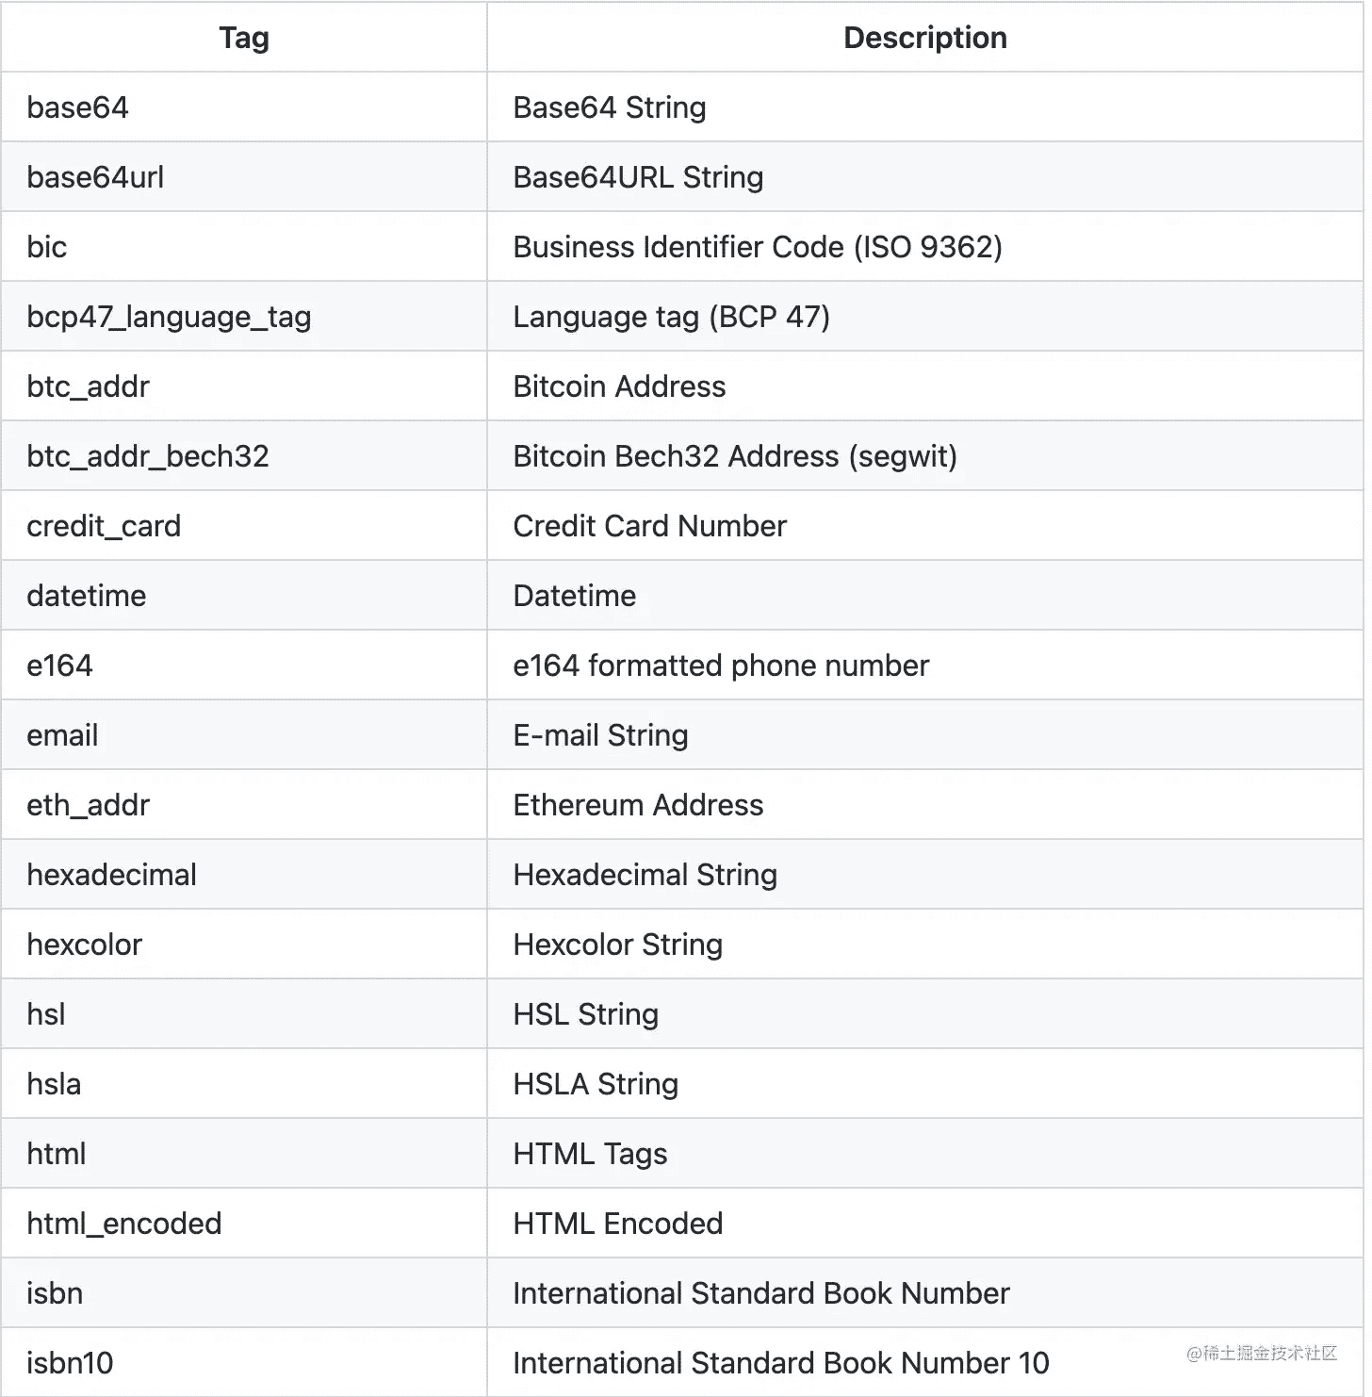Viewport: 1372px width, 1397px height.
Task: Click Bitcoin Bech32 Address description
Action: point(734,456)
